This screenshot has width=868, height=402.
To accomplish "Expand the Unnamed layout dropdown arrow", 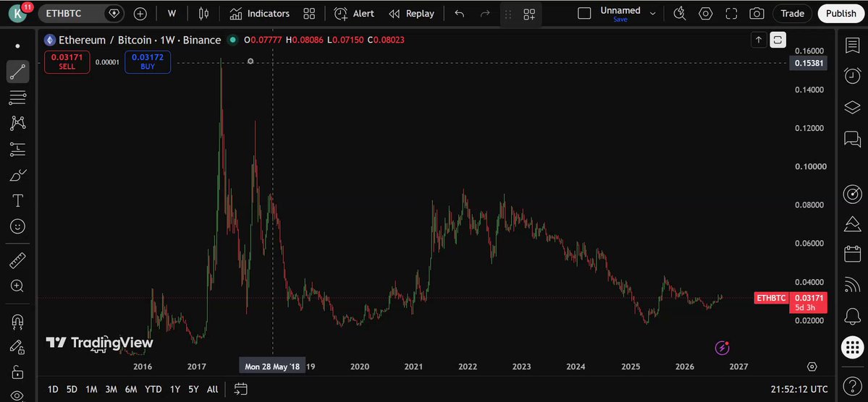I will (653, 13).
